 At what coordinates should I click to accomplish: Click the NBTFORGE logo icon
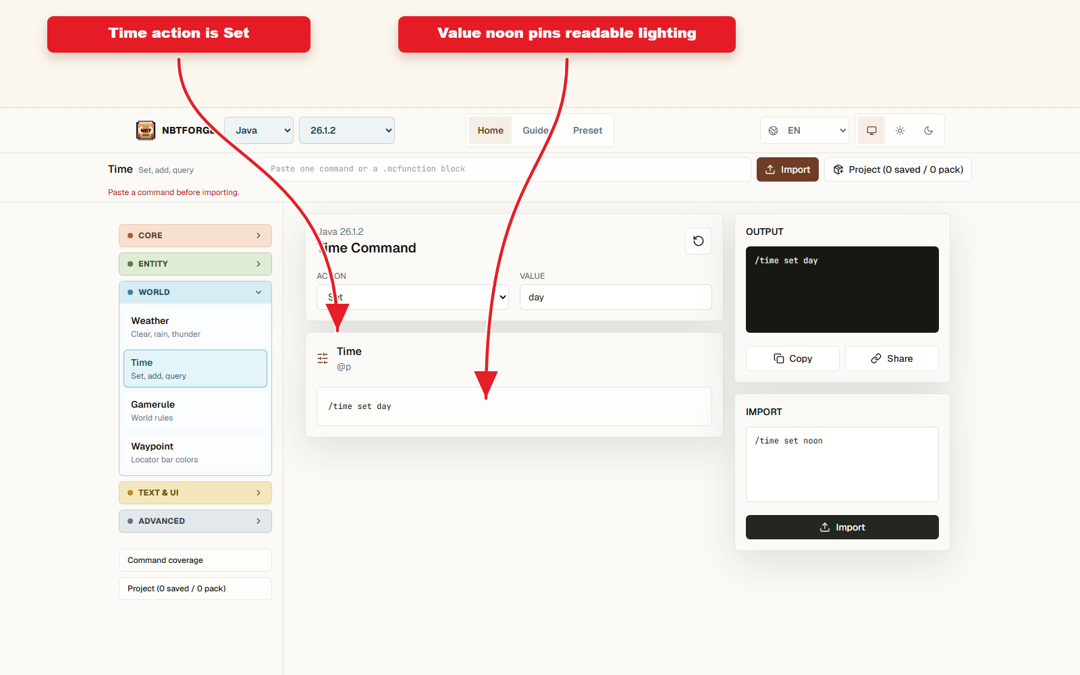[x=145, y=130]
